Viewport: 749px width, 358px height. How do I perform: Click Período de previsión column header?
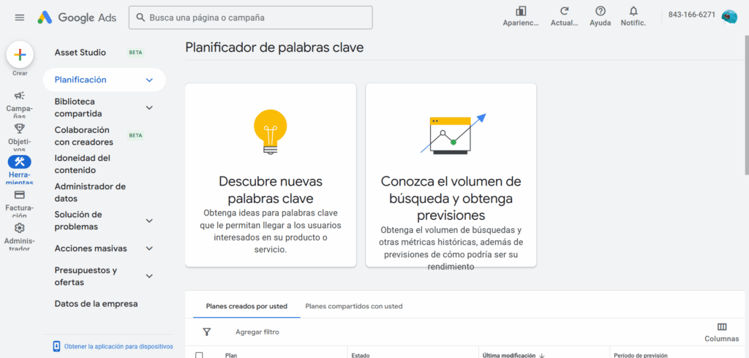click(640, 355)
